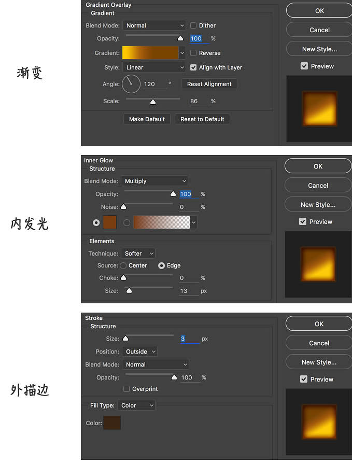
Task: Open the orange gradient editor swatch
Action: tap(150, 53)
